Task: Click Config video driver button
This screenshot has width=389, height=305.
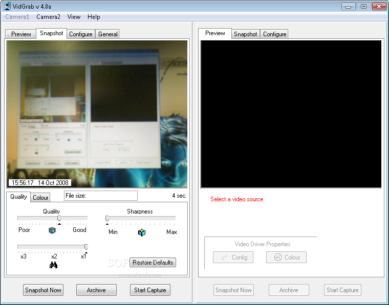Action: coord(233,257)
